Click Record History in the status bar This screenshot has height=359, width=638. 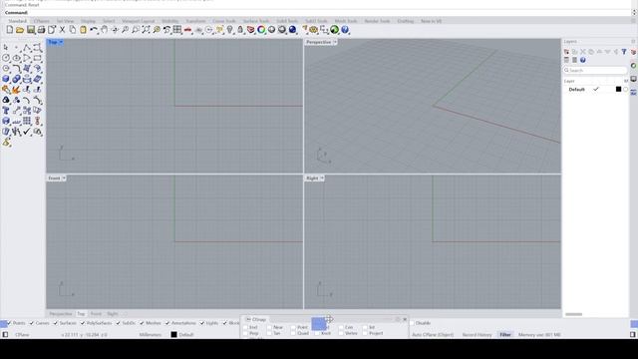(477, 335)
